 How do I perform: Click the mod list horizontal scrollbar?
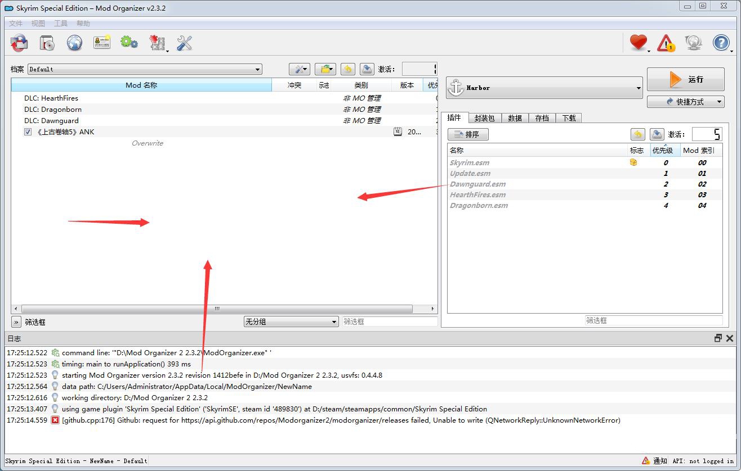pyautogui.click(x=217, y=309)
